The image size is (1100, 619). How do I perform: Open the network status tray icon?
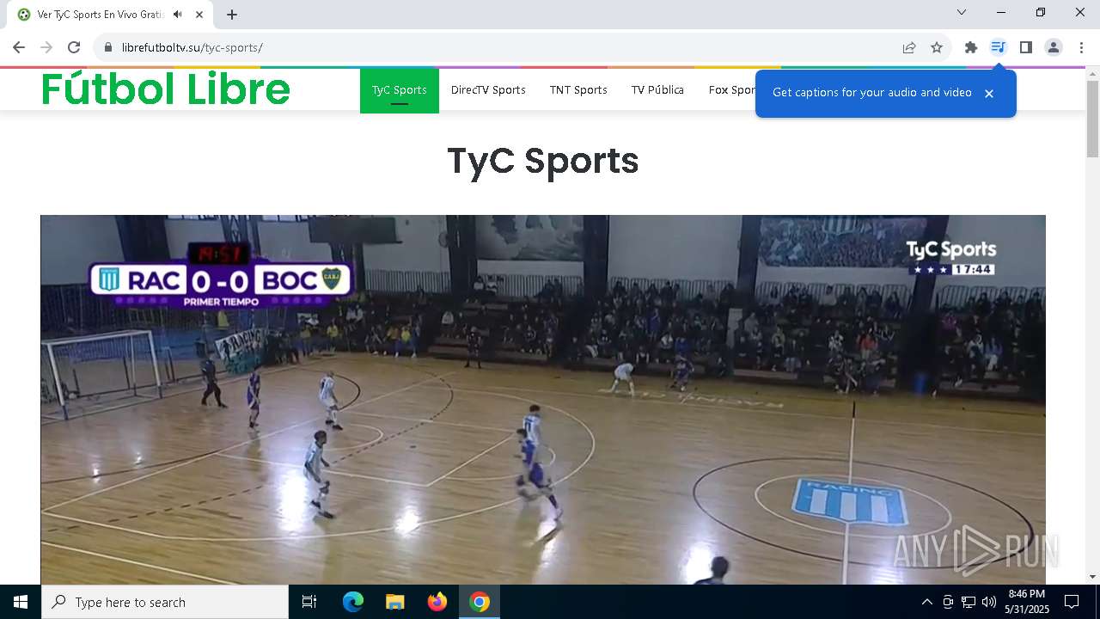(969, 602)
